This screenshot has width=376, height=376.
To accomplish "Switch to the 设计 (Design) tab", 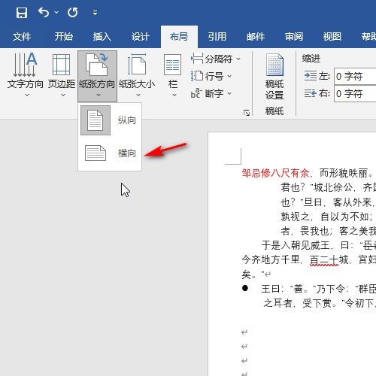I will coord(141,37).
